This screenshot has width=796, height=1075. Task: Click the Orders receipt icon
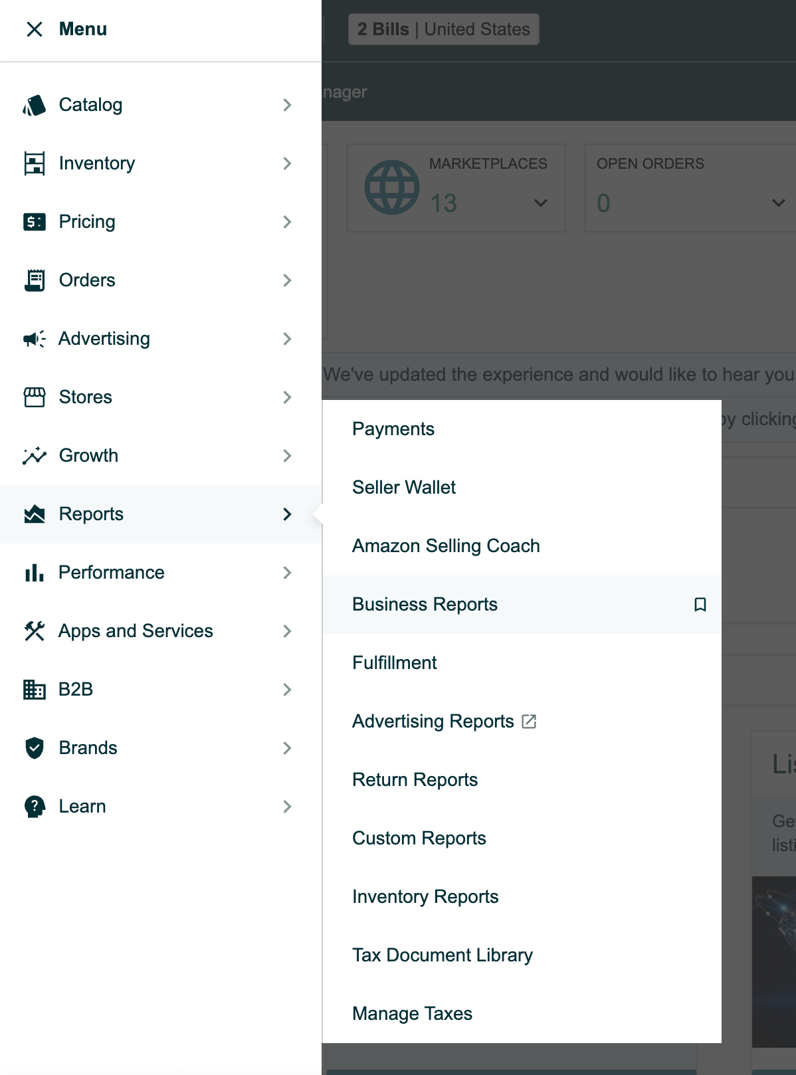point(35,280)
